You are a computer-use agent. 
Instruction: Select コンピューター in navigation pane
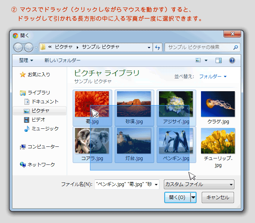pyautogui.click(x=43, y=147)
